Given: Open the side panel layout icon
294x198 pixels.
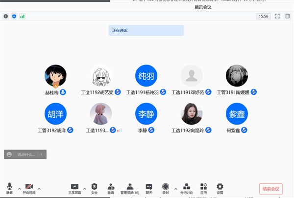Looking at the screenshot, I should point(288,16).
